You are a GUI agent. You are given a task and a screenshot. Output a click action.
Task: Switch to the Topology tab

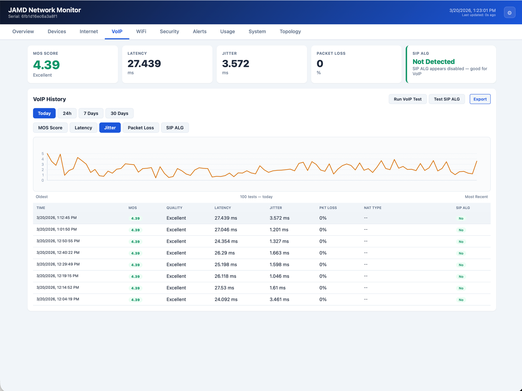290,32
